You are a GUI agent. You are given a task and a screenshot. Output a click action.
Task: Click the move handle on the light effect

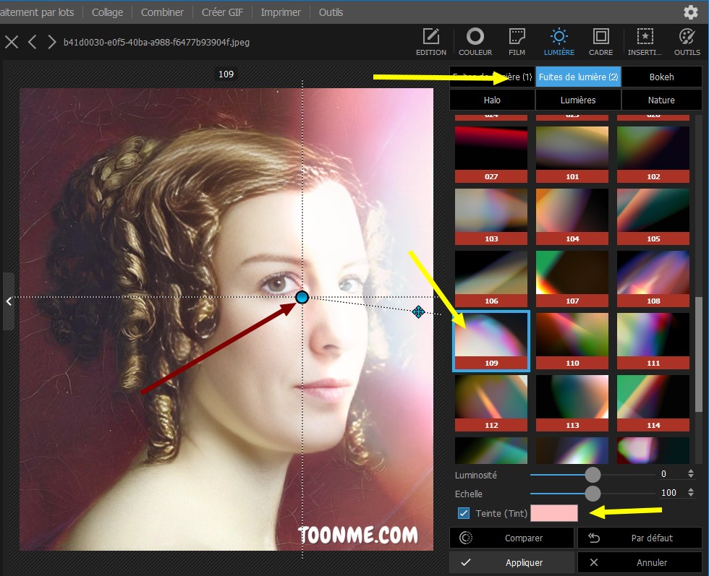click(418, 311)
